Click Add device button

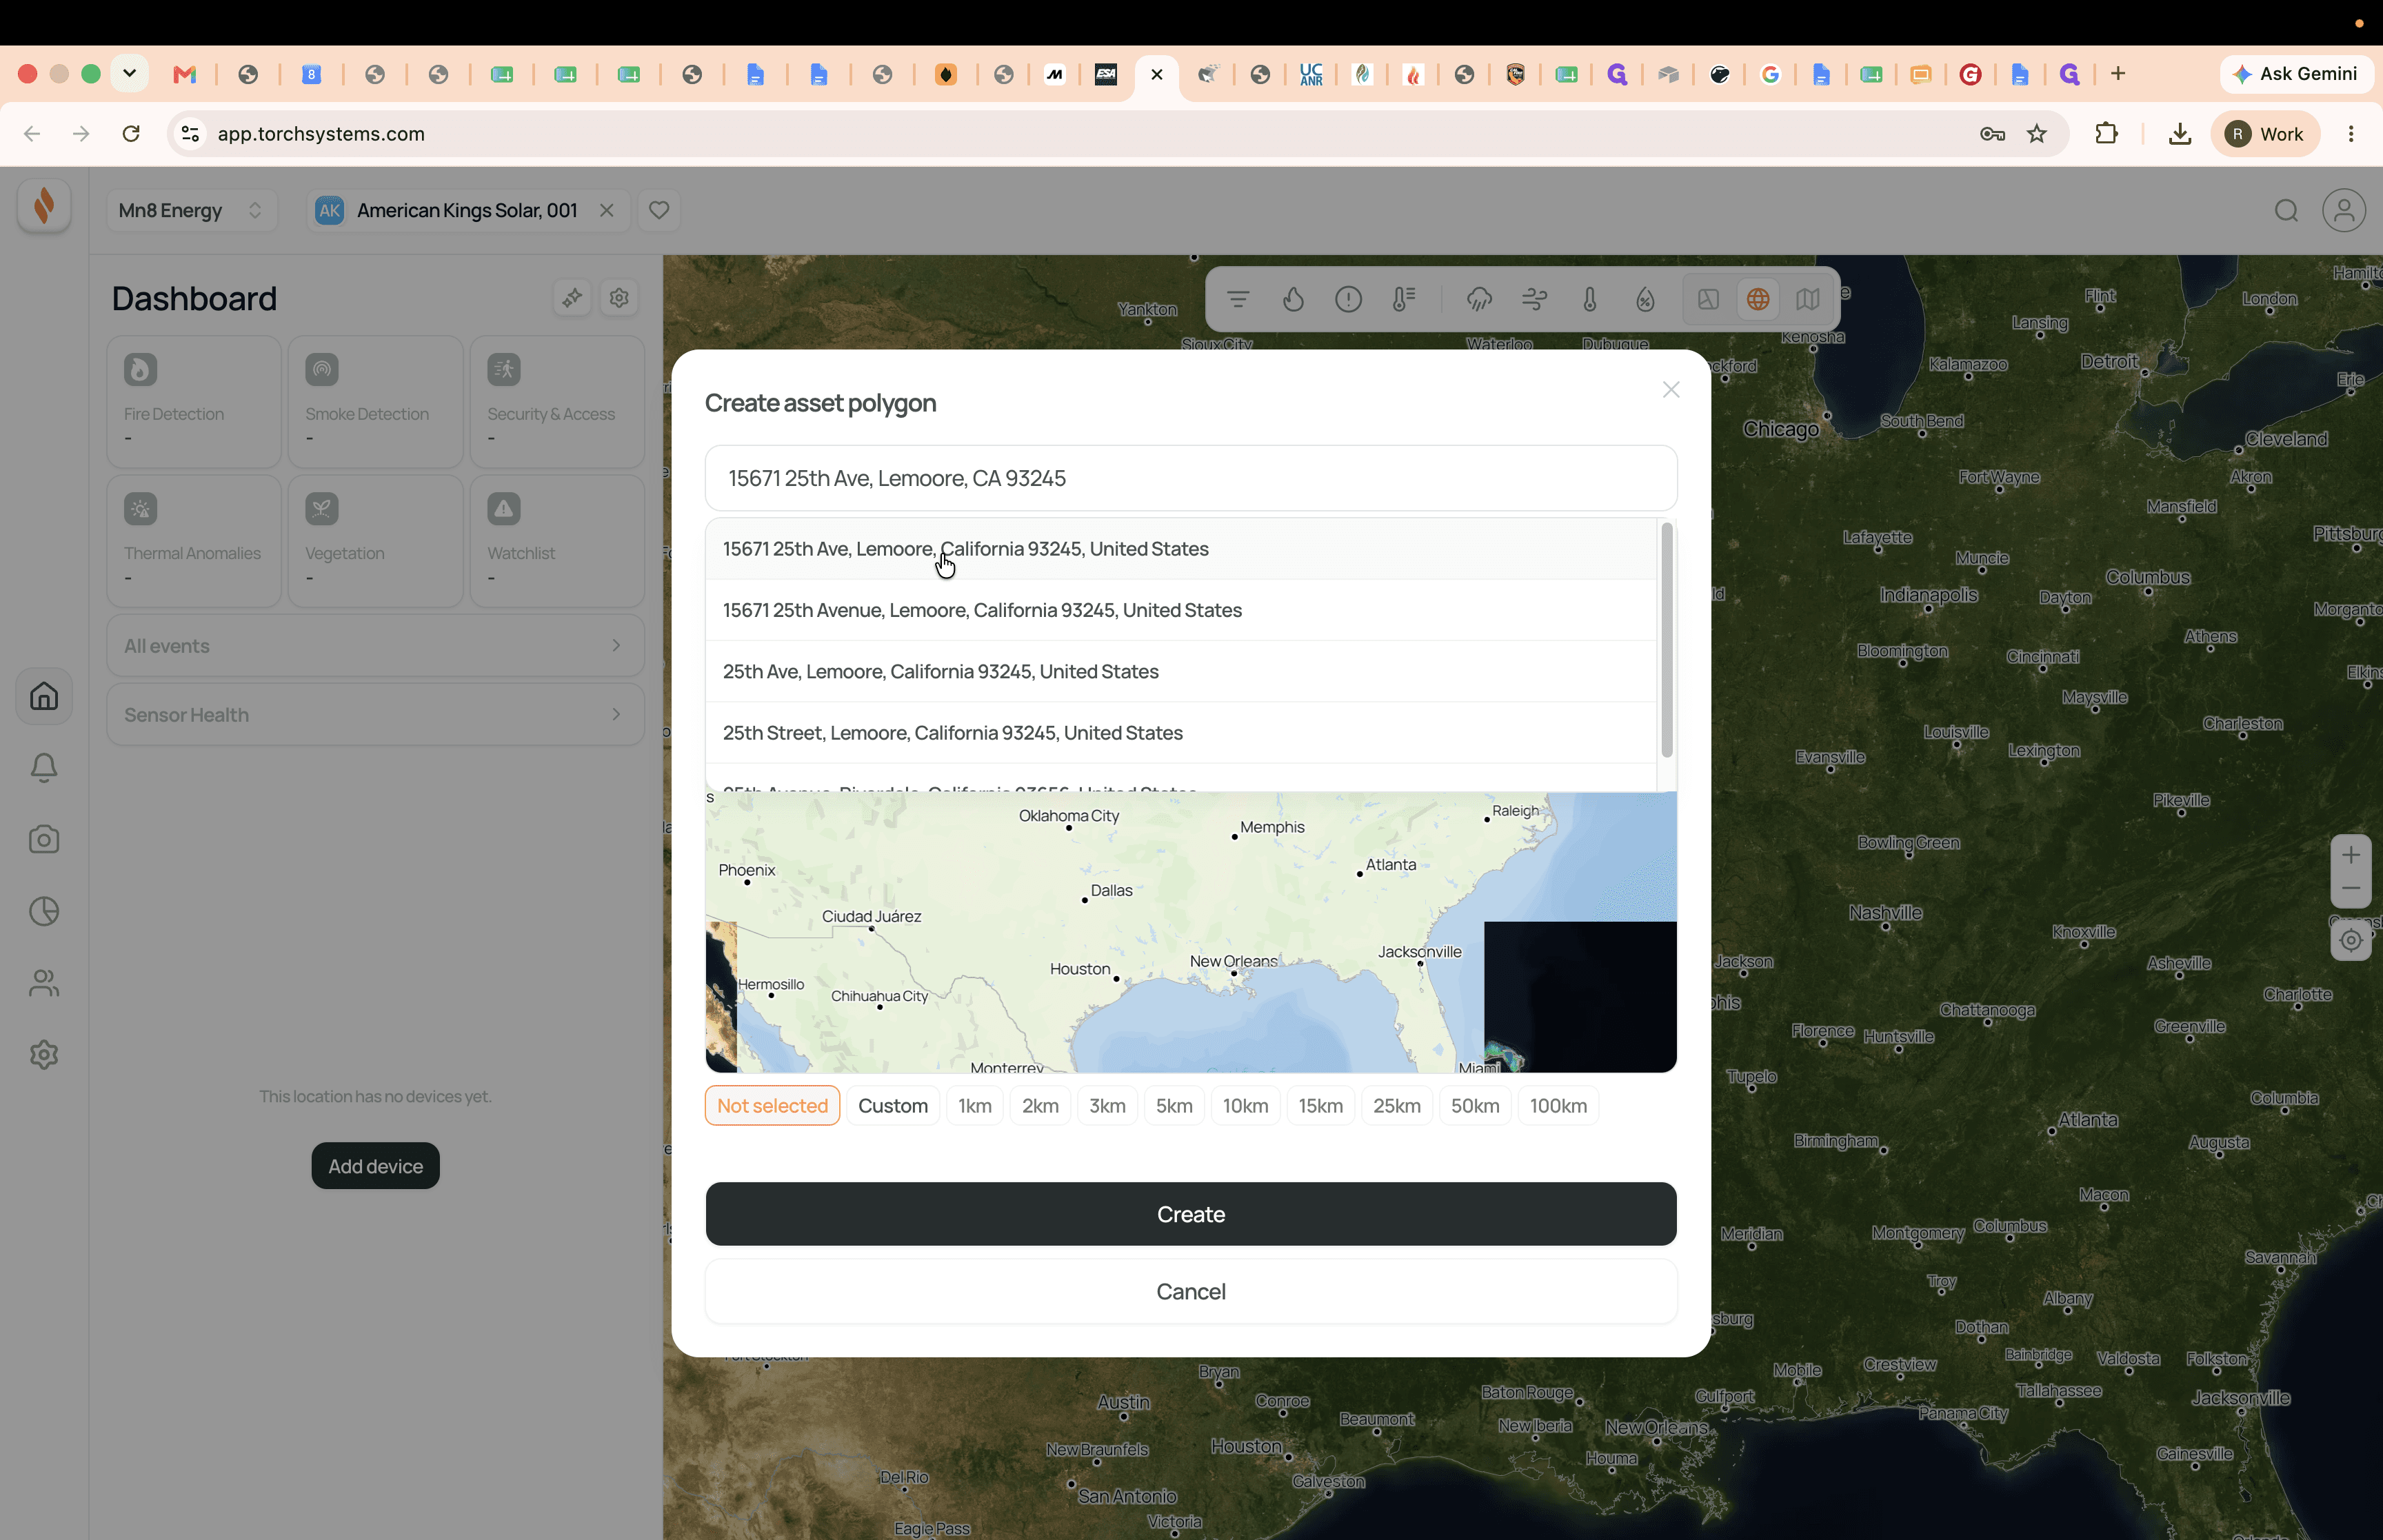375,1166
